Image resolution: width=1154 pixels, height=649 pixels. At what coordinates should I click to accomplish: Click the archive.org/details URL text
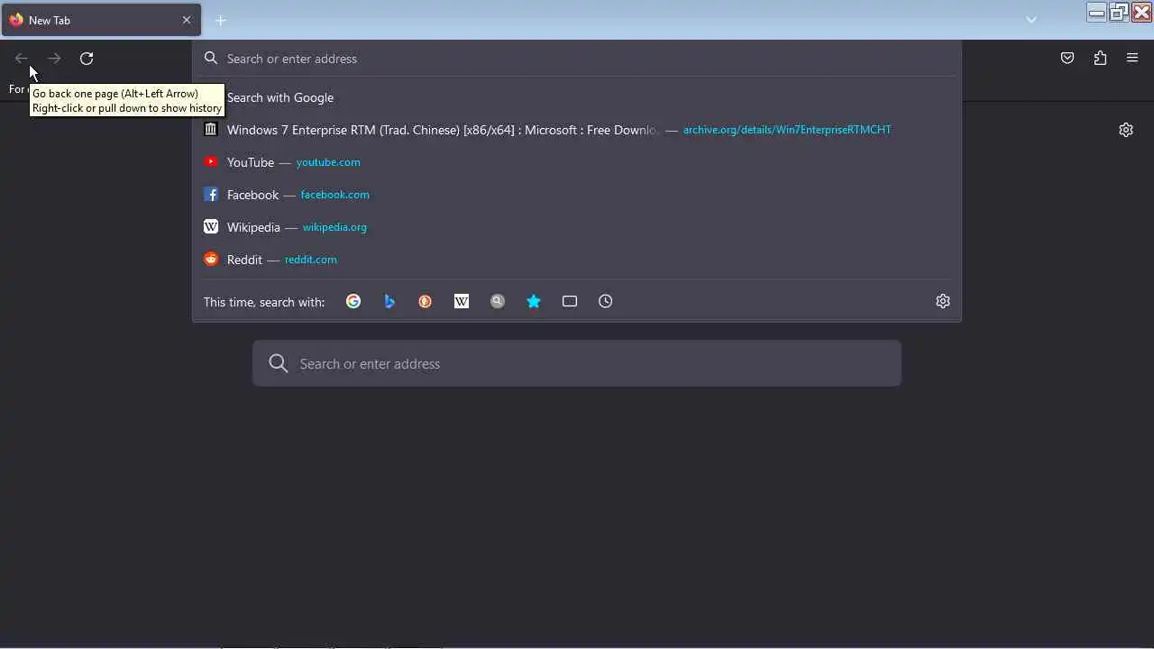[x=787, y=130]
